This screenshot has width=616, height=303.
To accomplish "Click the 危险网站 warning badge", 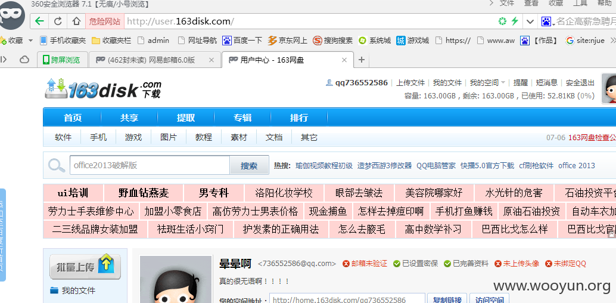I will [x=105, y=21].
